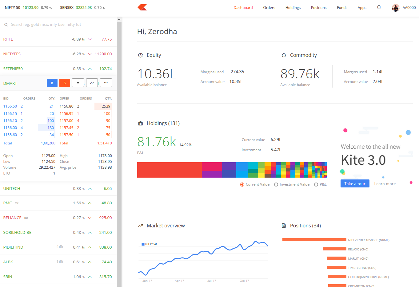
Task: Select the Investment Value radio button
Action: click(276, 184)
